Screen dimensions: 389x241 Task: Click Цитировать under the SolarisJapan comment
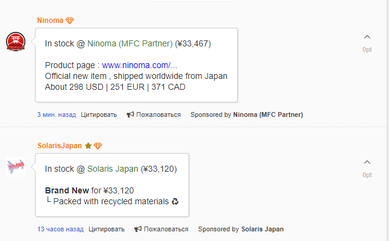[x=107, y=229]
